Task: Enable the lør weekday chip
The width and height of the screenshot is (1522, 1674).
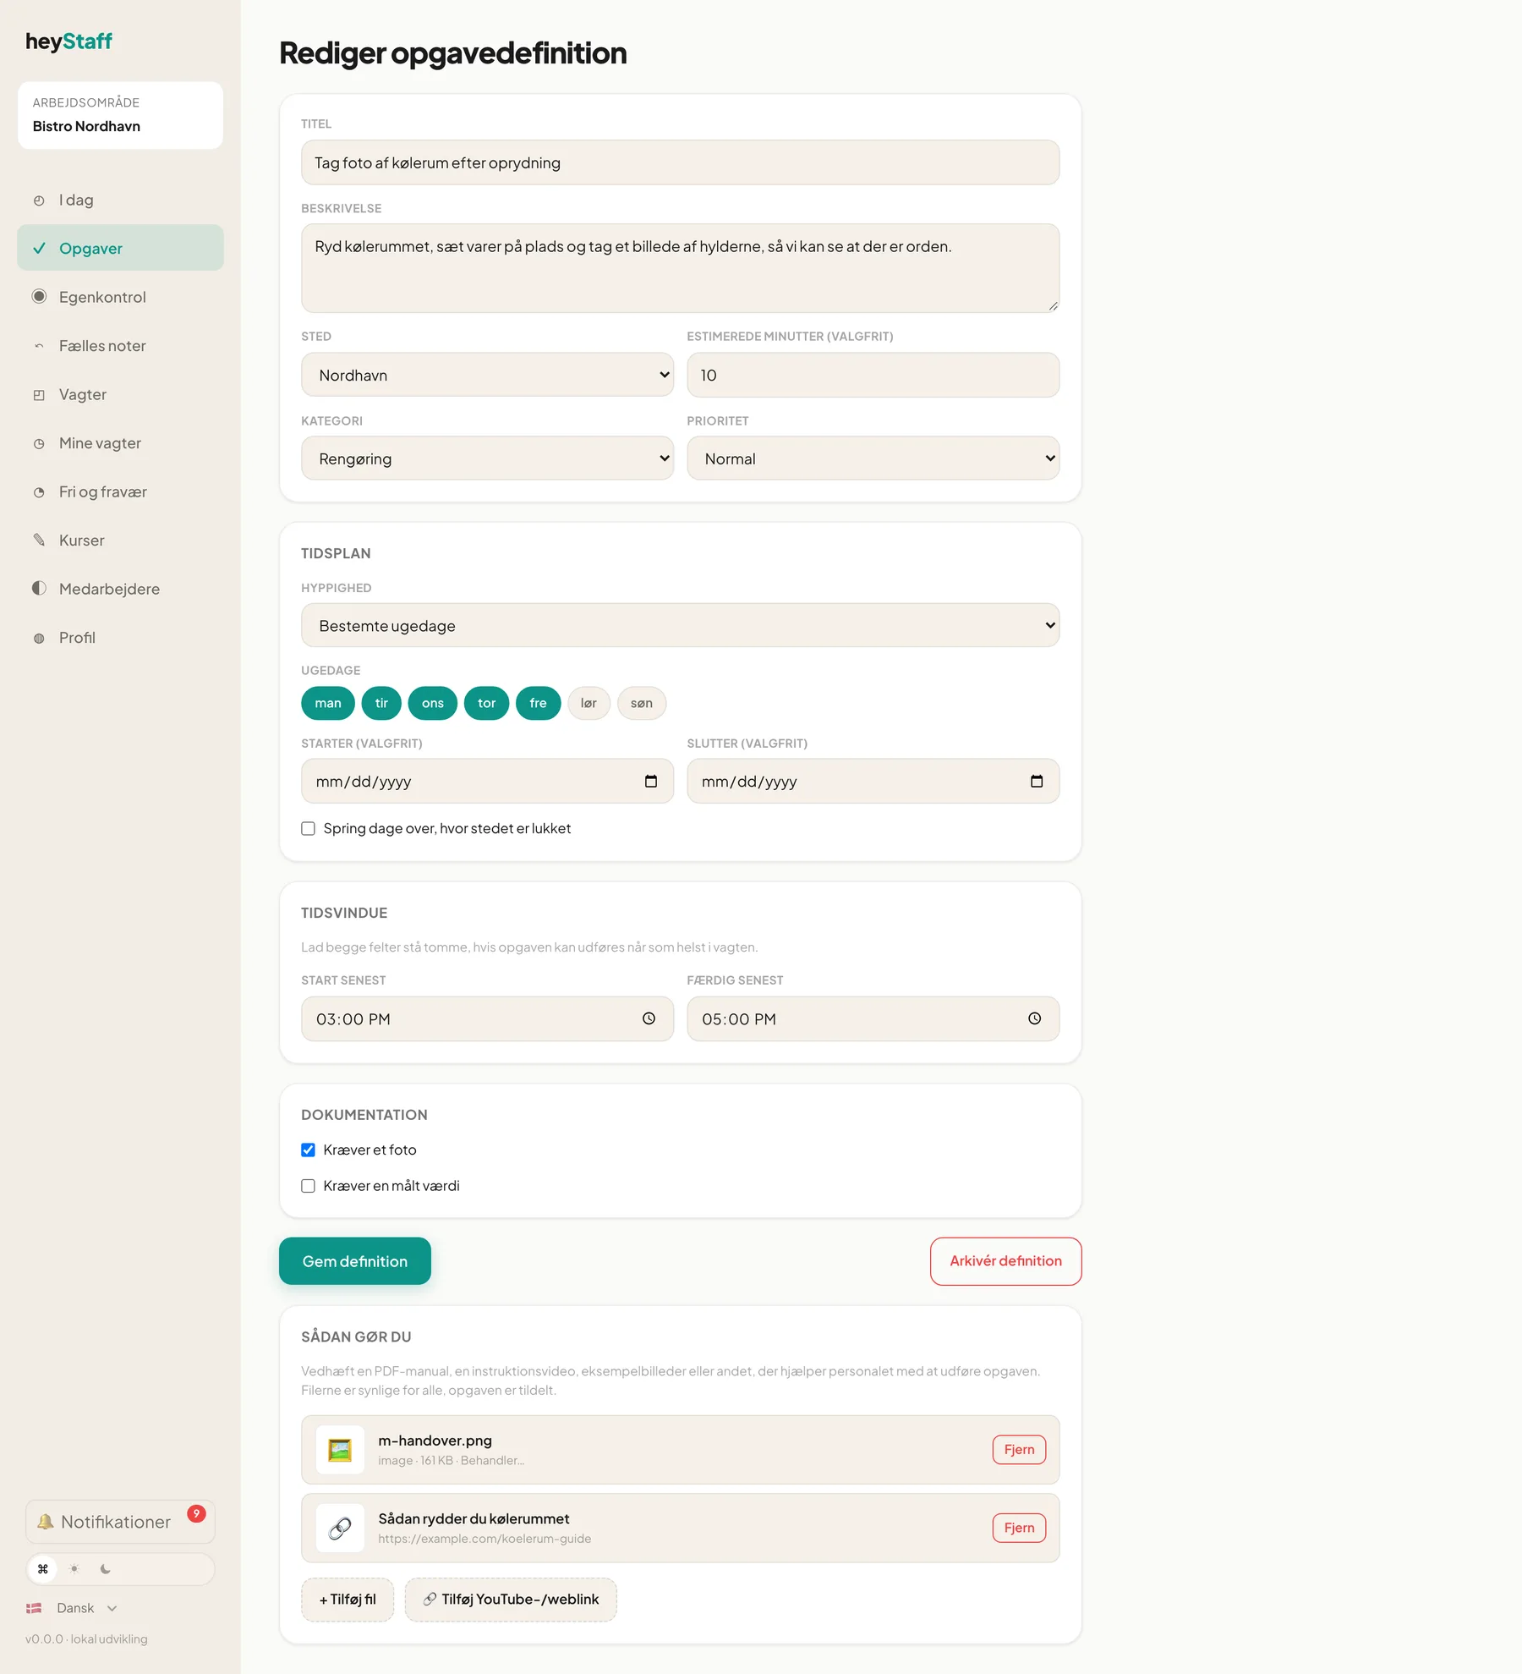Action: click(589, 703)
